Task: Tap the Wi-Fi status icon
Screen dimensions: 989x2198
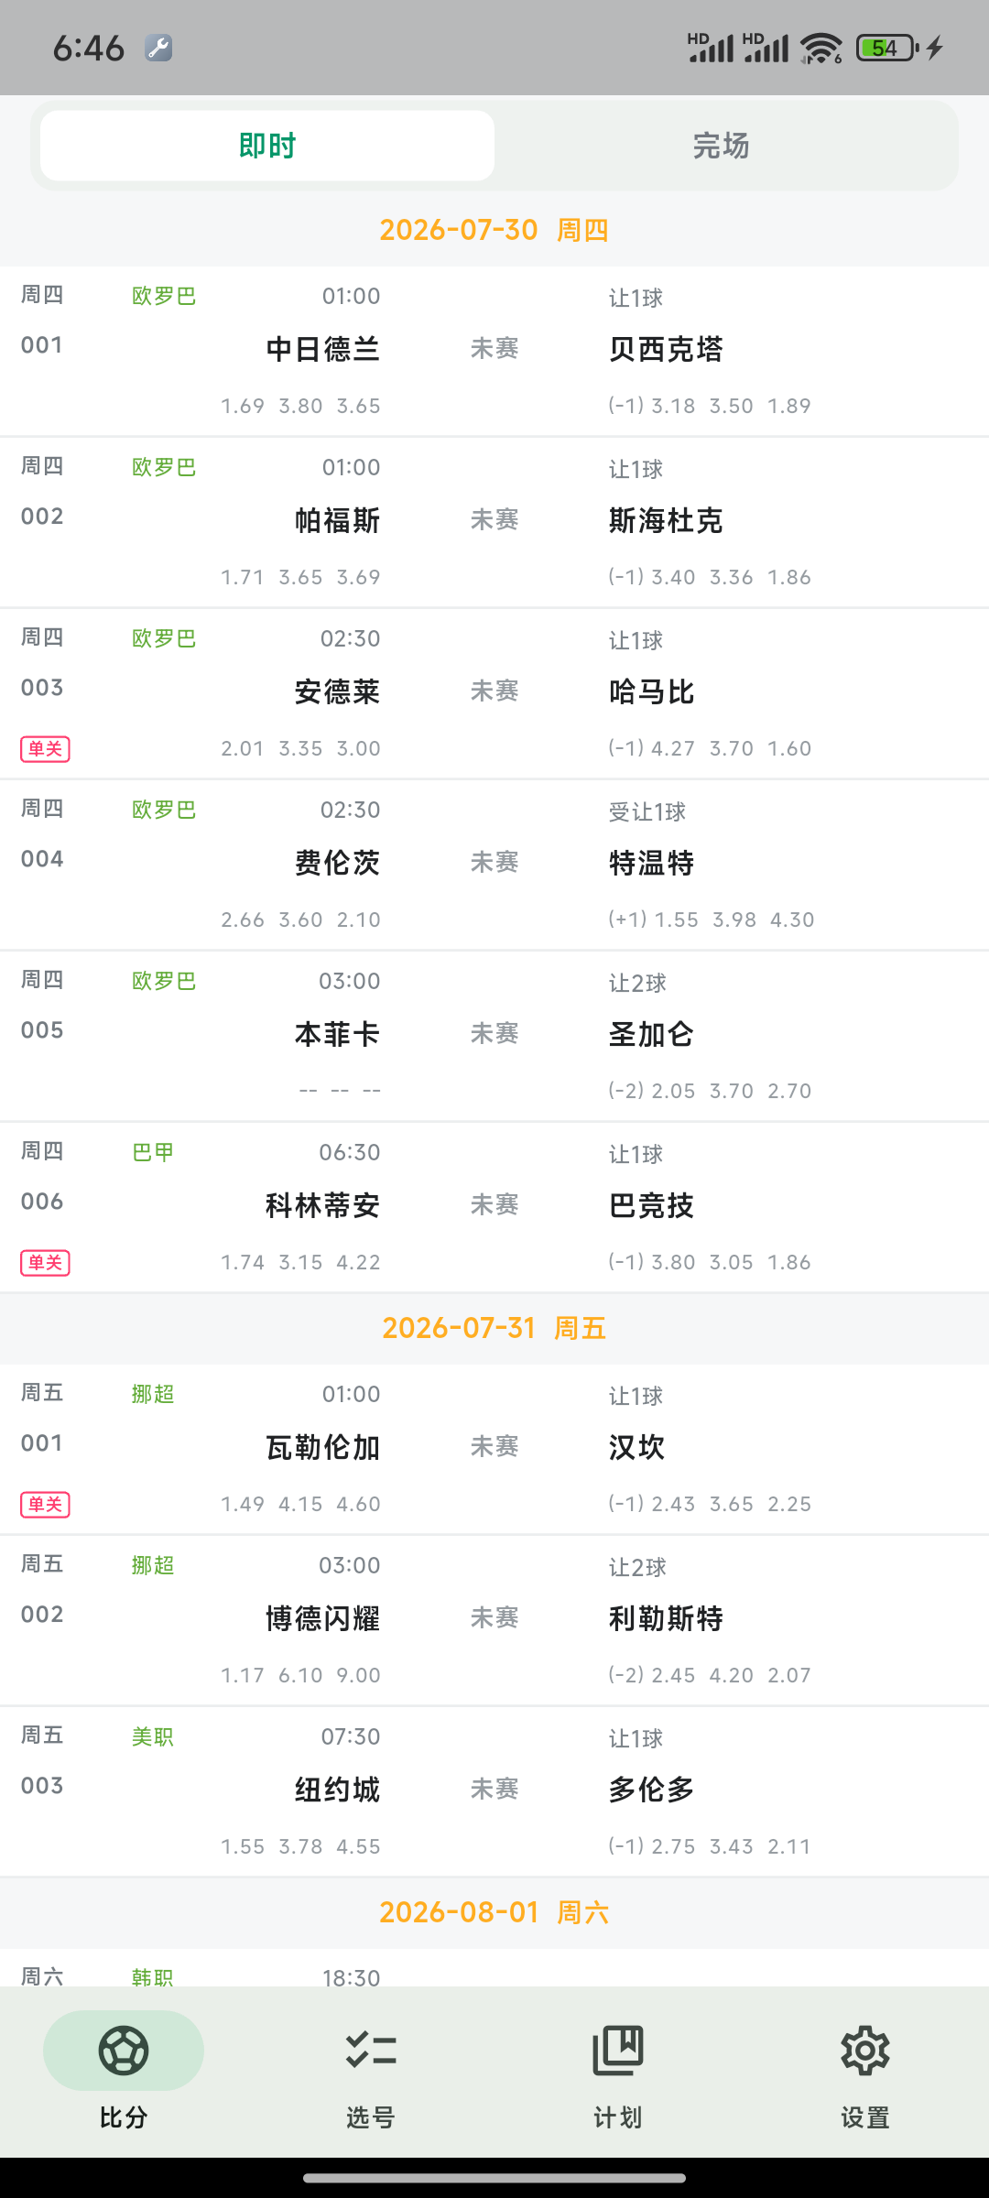Action: point(821,48)
